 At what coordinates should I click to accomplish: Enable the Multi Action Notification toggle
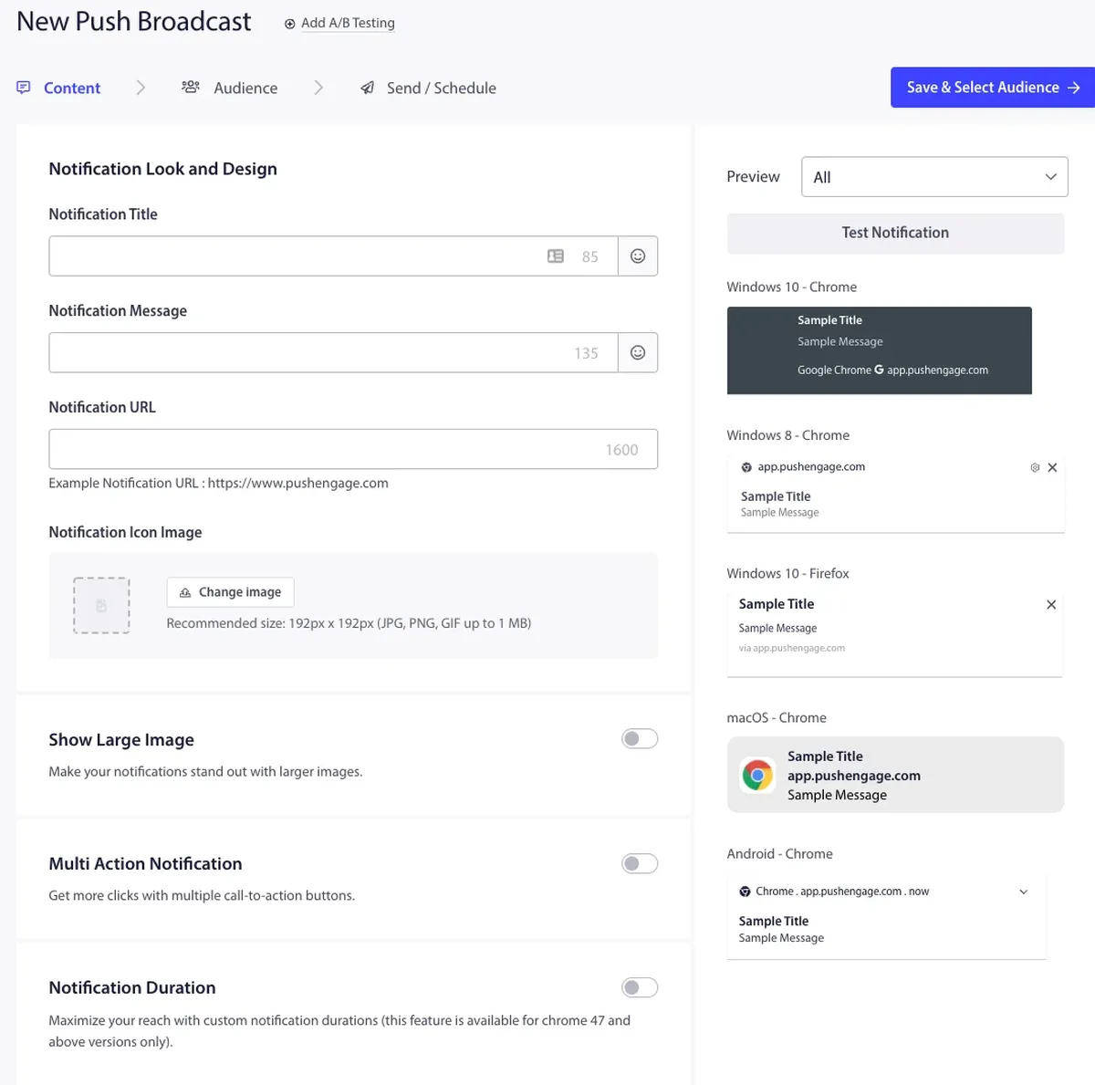(640, 863)
